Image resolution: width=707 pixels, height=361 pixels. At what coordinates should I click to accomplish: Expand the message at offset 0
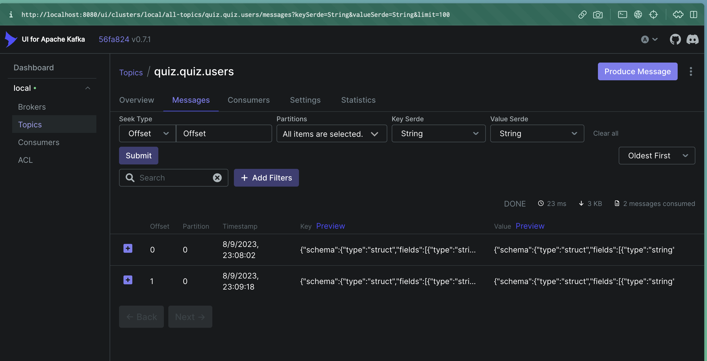coord(128,248)
